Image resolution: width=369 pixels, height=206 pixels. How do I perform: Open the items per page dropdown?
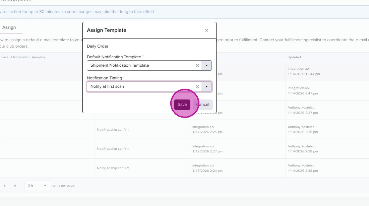coord(37,186)
